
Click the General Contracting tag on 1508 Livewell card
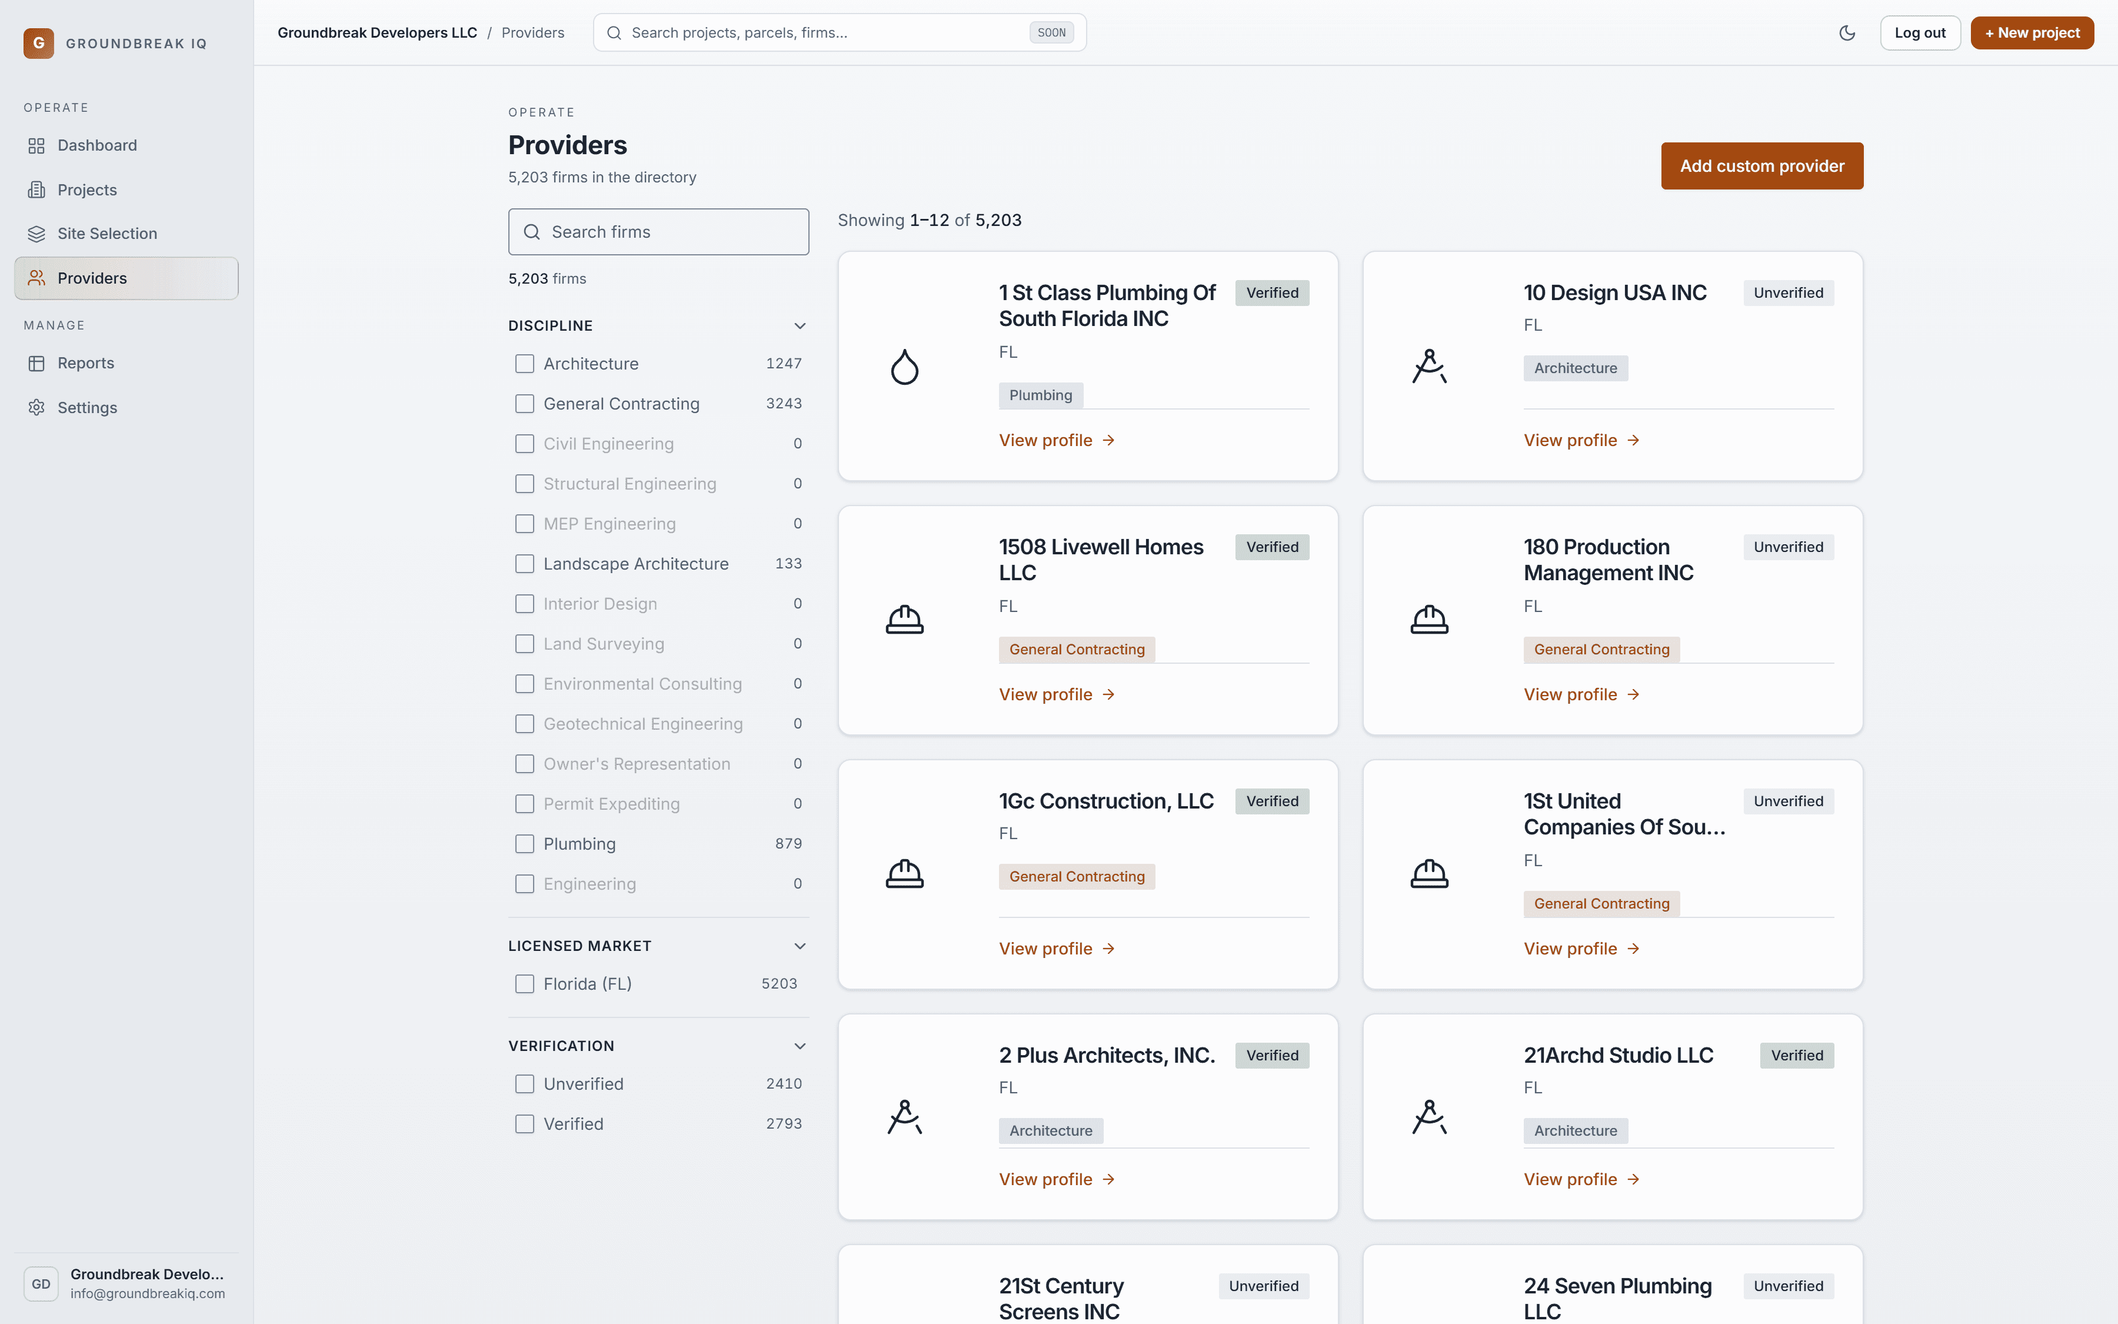pos(1077,650)
